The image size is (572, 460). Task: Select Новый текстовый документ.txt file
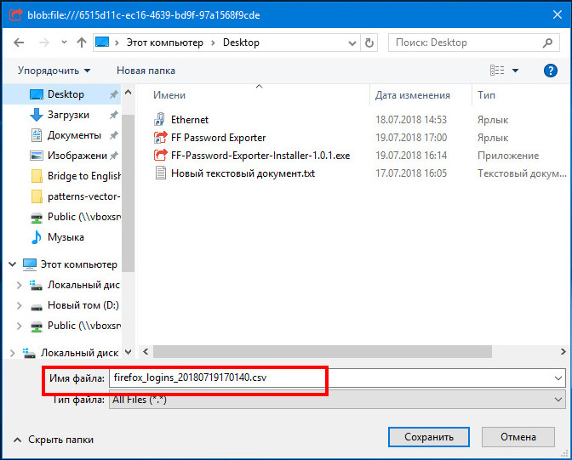(243, 173)
